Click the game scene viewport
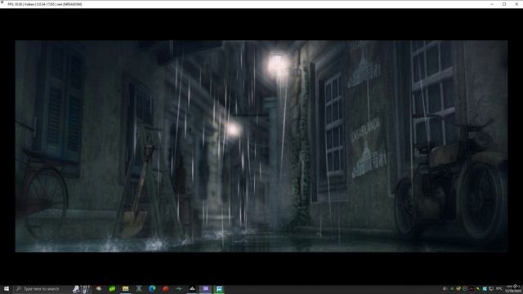523x294 pixels. click(261, 146)
